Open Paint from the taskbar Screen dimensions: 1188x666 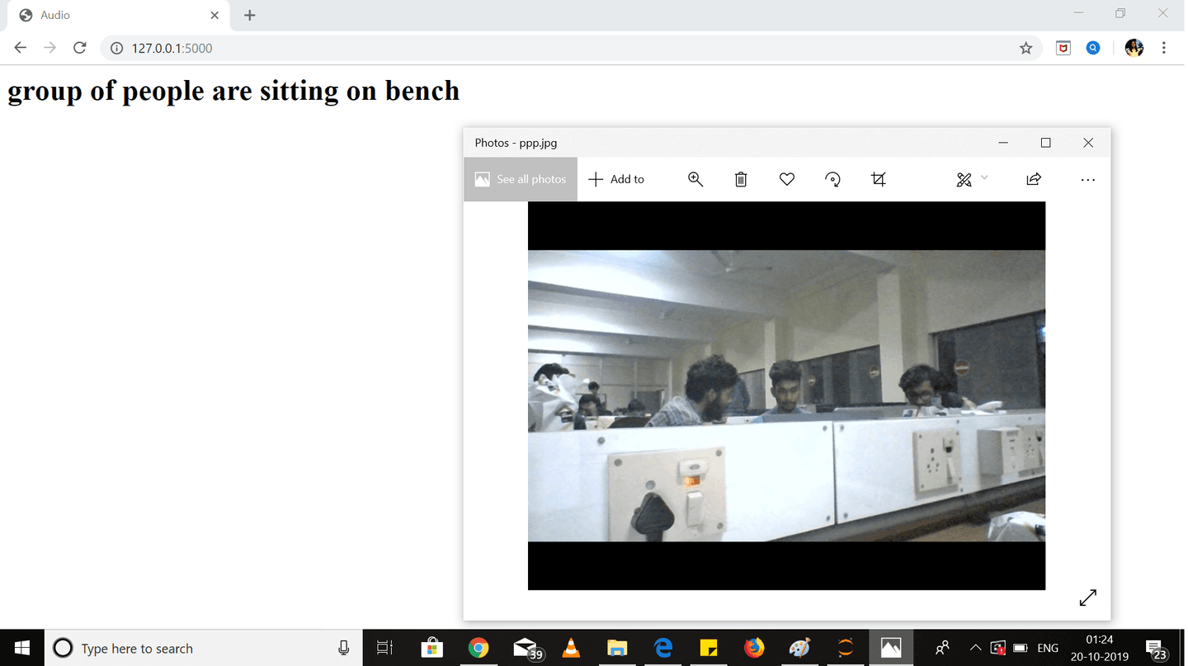(799, 648)
